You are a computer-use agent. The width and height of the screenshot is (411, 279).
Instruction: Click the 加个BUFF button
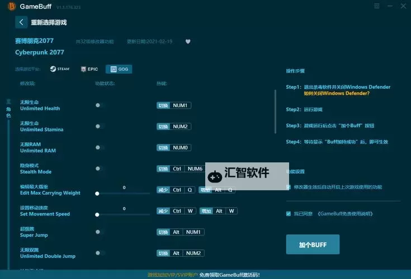click(x=313, y=244)
